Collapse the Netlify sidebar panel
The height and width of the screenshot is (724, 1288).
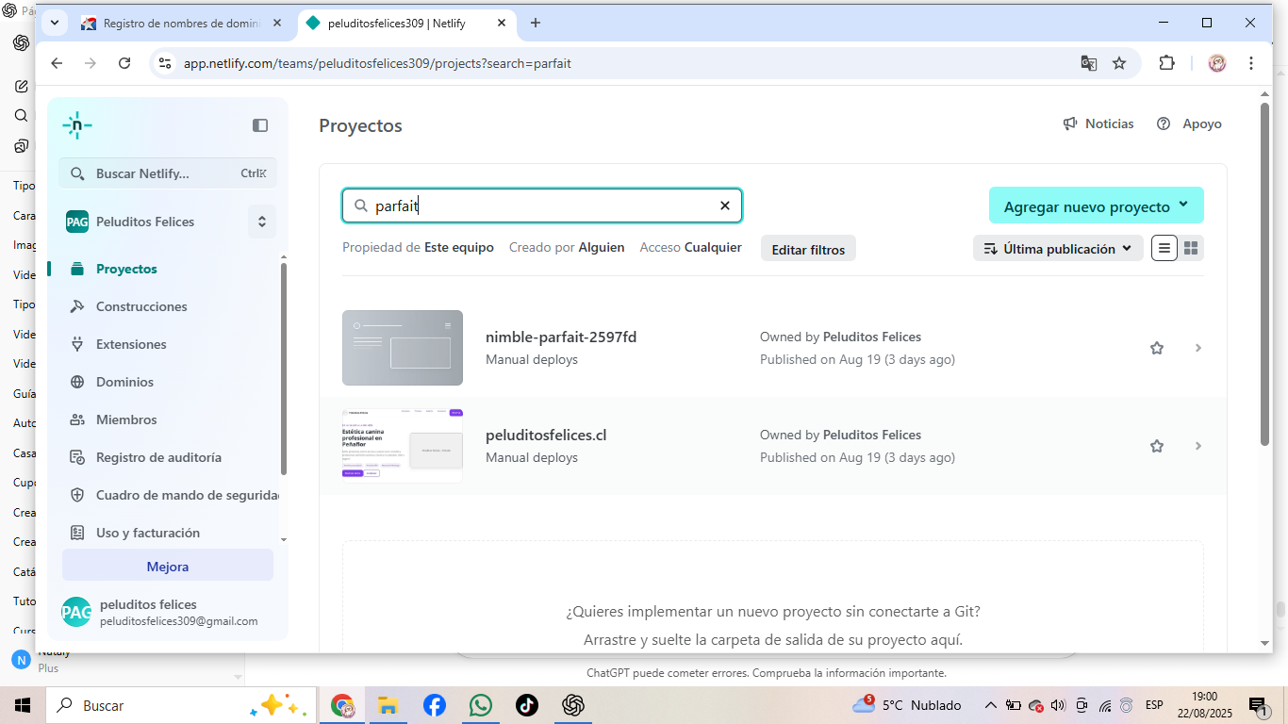click(x=260, y=125)
